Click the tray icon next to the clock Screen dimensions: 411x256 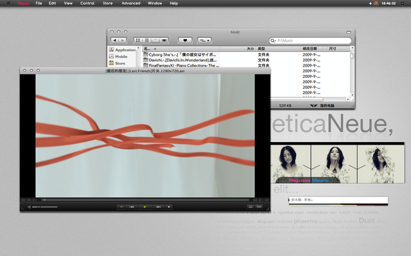coord(376,3)
